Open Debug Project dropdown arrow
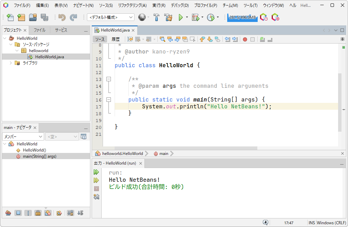Viewport: 348px width, 227px height. click(202, 17)
